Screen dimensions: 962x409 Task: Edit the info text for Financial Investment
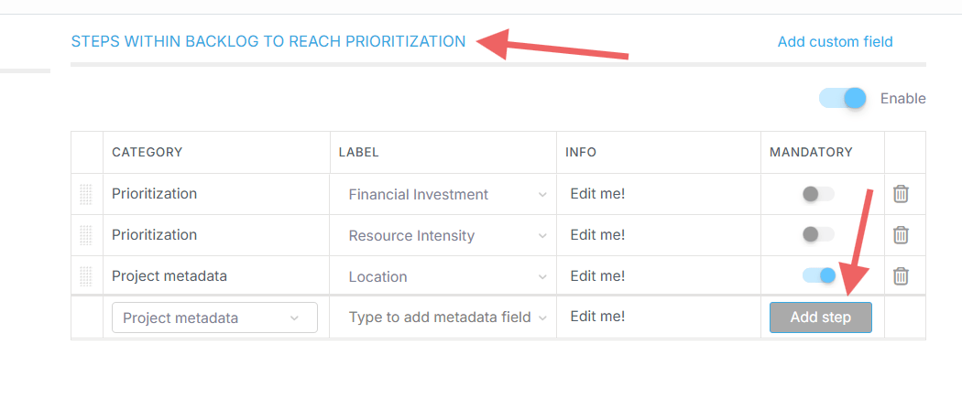pos(597,194)
